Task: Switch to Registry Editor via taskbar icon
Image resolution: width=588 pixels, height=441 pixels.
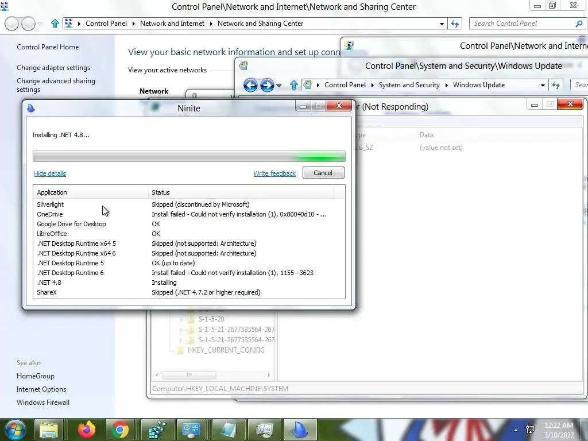Action: [157, 430]
